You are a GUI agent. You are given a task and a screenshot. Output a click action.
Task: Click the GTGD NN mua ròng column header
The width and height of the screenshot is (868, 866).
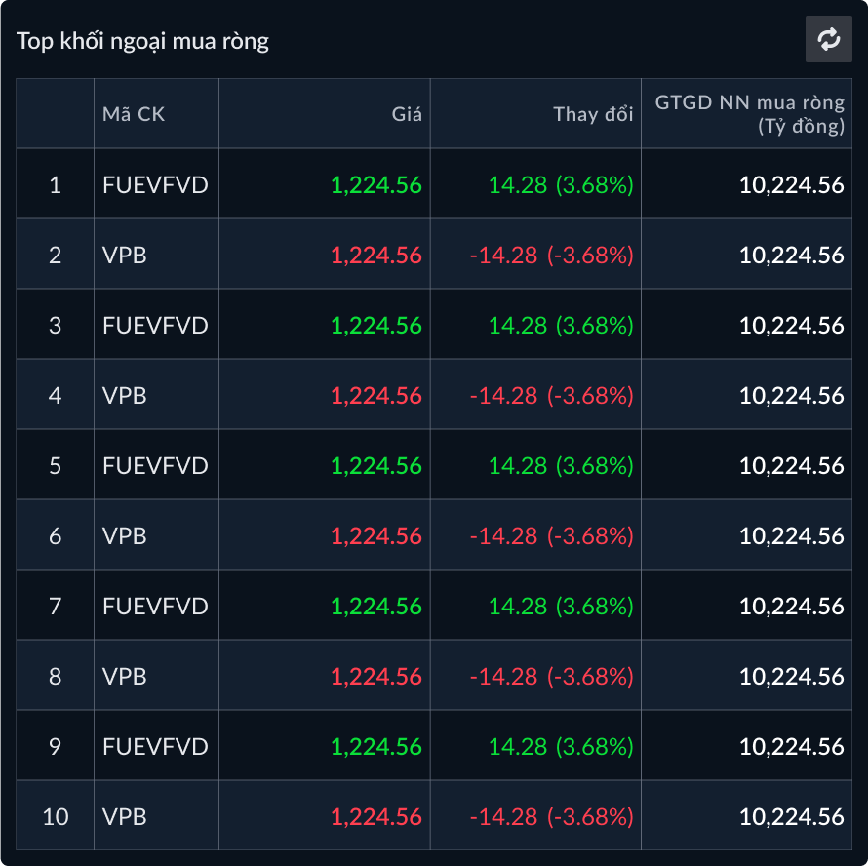[749, 114]
